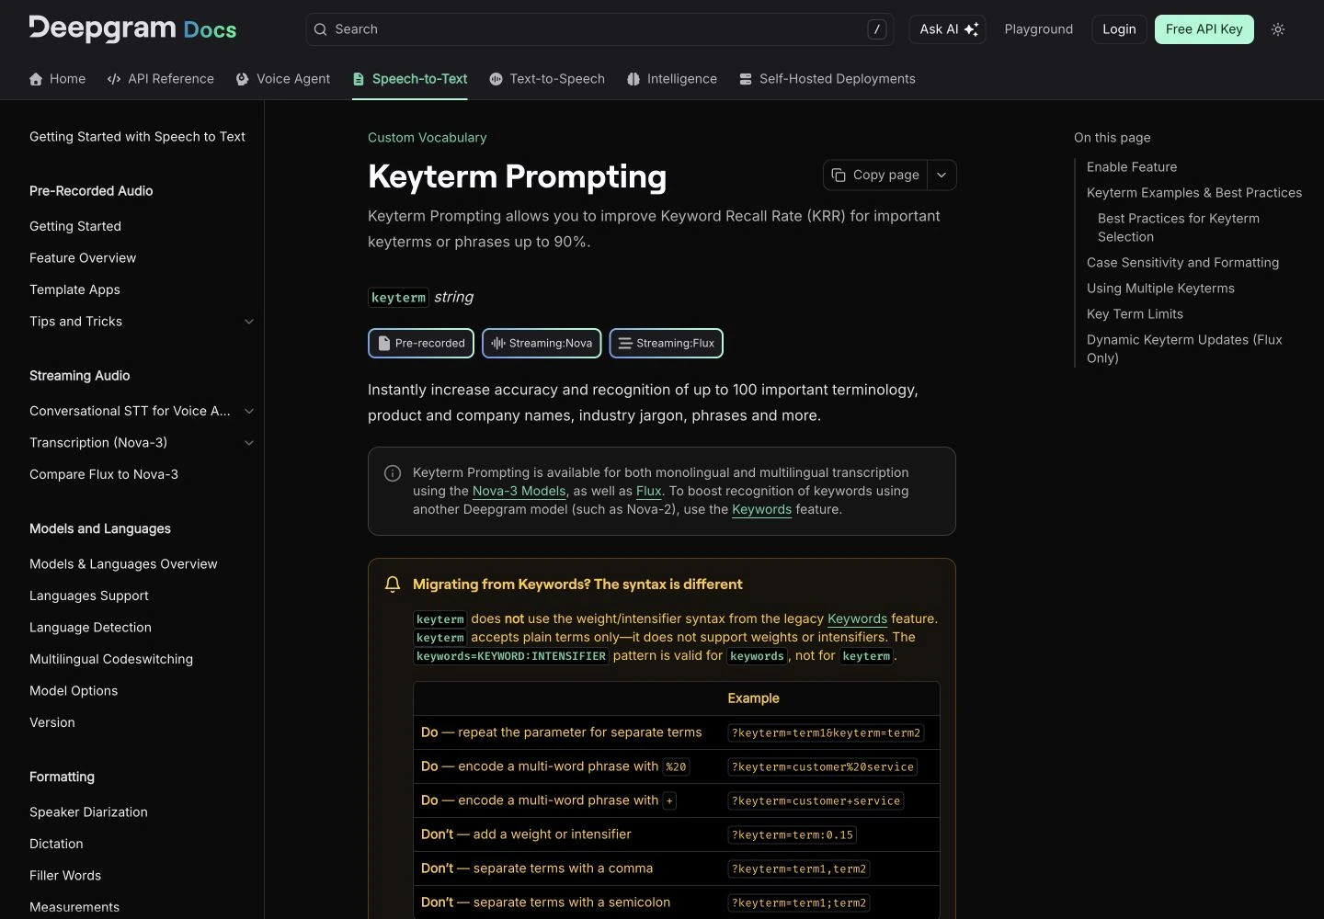The height and width of the screenshot is (919, 1324).
Task: Click the Login button
Action: click(x=1119, y=29)
